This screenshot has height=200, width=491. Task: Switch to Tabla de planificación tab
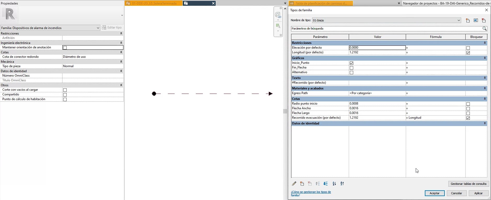click(x=321, y=3)
